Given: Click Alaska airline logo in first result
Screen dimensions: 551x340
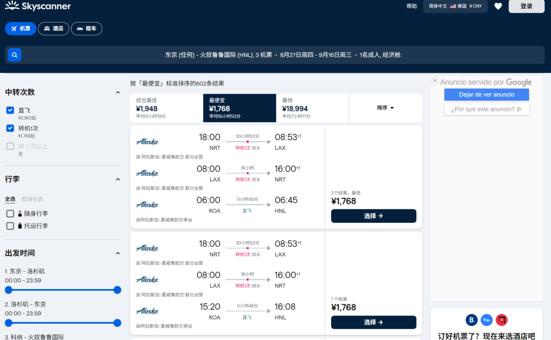Looking at the screenshot, I should (x=147, y=142).
